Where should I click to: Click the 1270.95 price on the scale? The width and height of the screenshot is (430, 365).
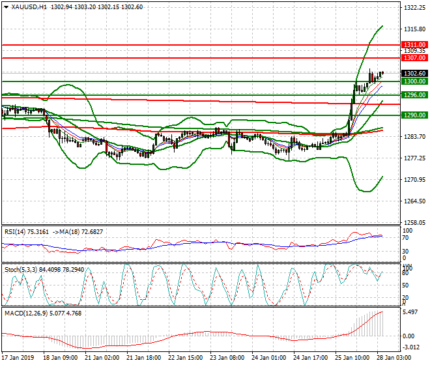(414, 179)
